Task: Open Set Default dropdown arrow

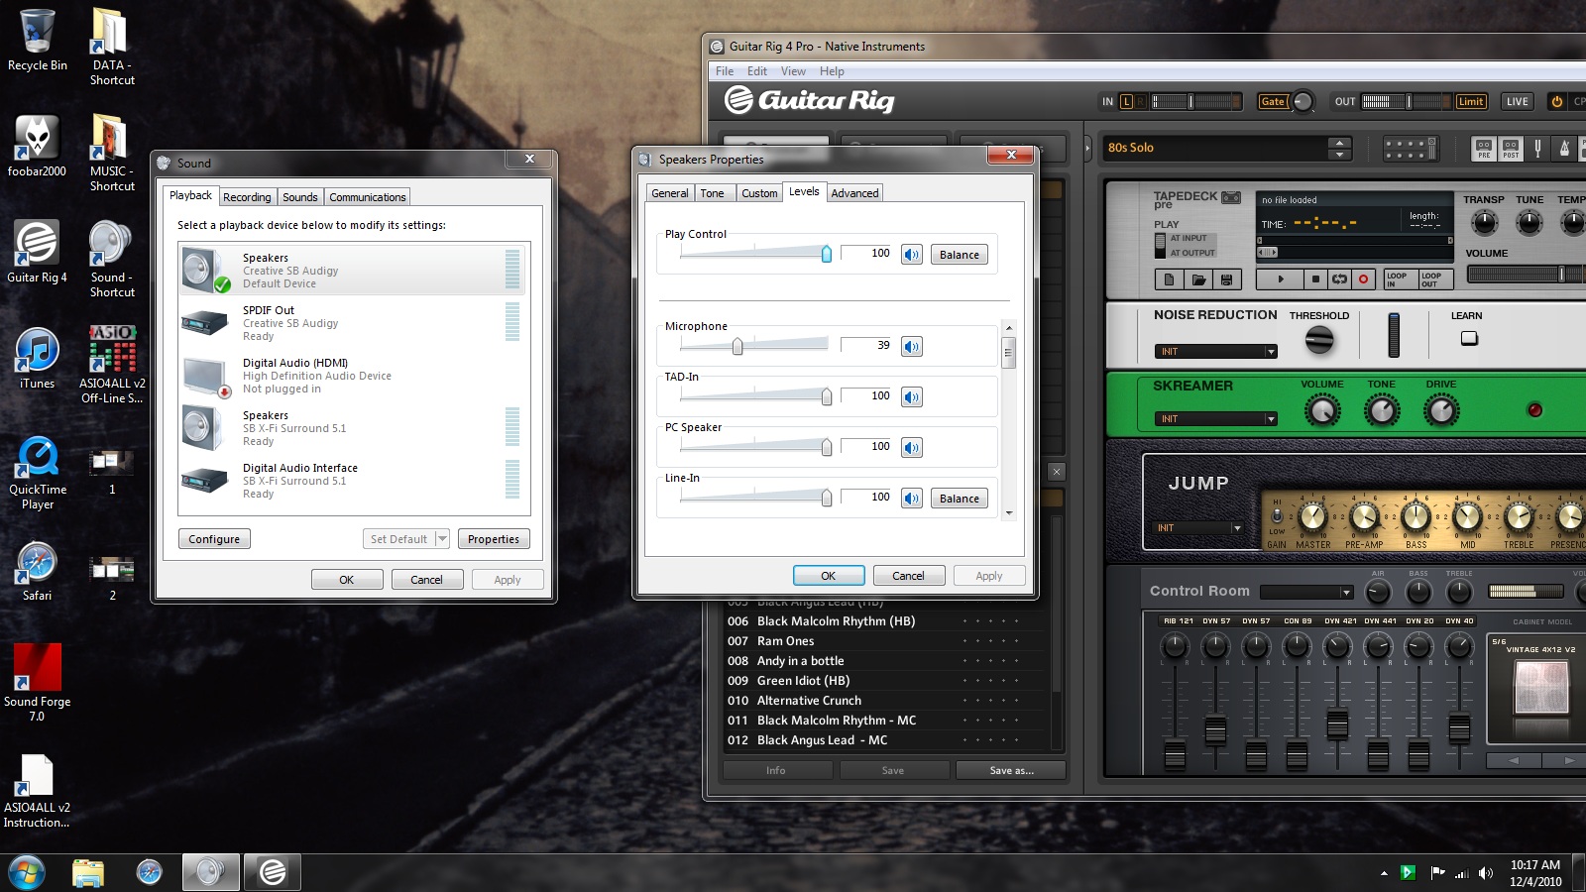Action: point(442,539)
